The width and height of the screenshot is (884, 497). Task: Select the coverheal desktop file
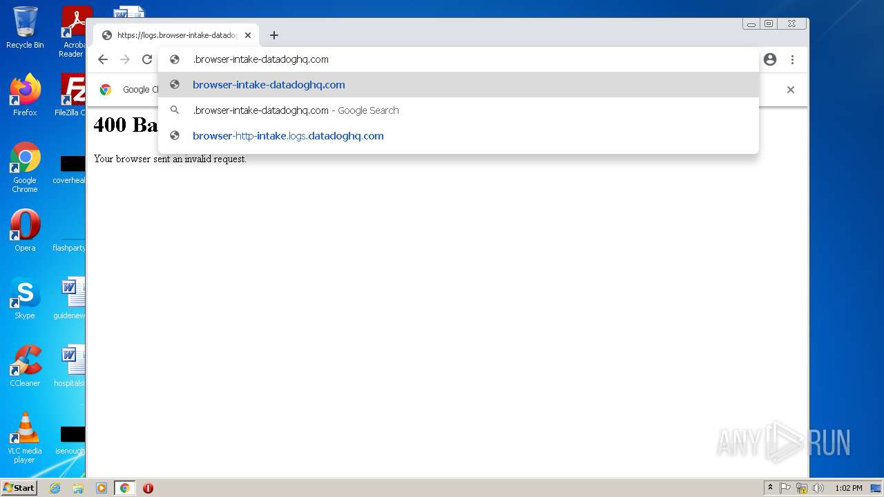[70, 170]
